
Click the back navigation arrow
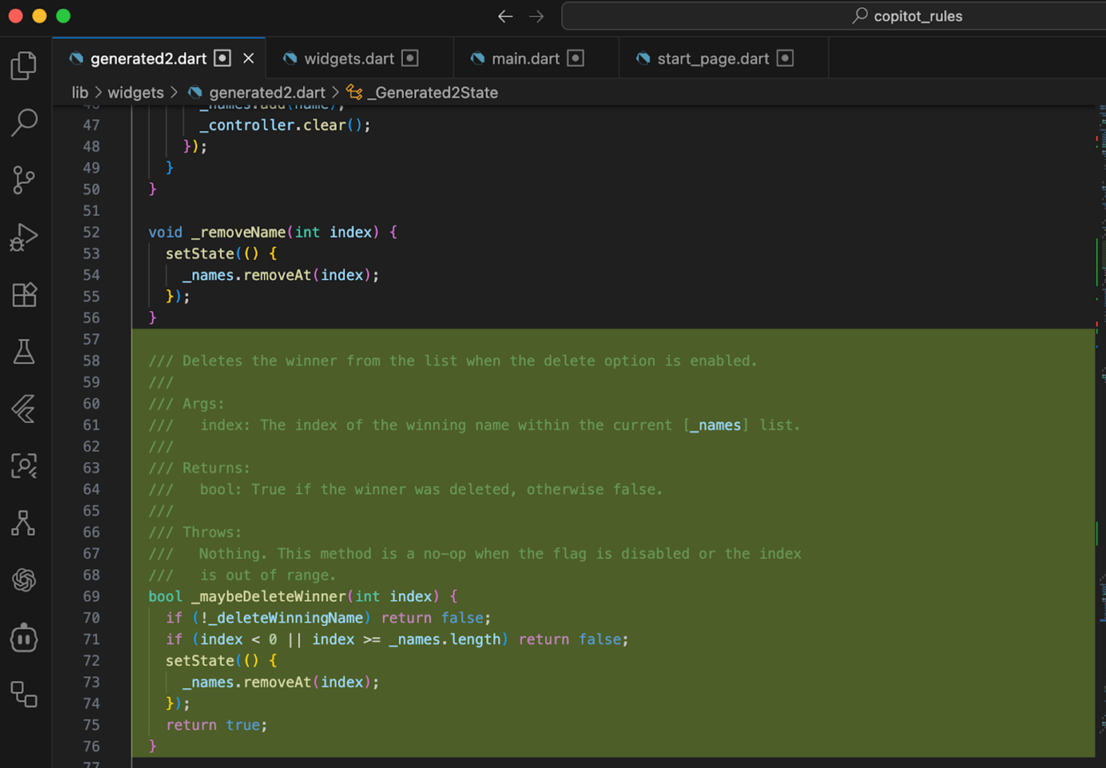point(505,16)
